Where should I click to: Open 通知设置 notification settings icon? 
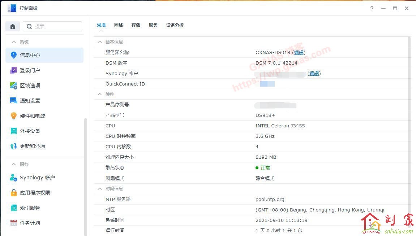coord(14,101)
